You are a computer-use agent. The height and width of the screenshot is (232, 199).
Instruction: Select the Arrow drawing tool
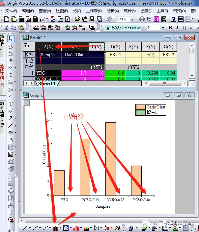(x=11, y=118)
